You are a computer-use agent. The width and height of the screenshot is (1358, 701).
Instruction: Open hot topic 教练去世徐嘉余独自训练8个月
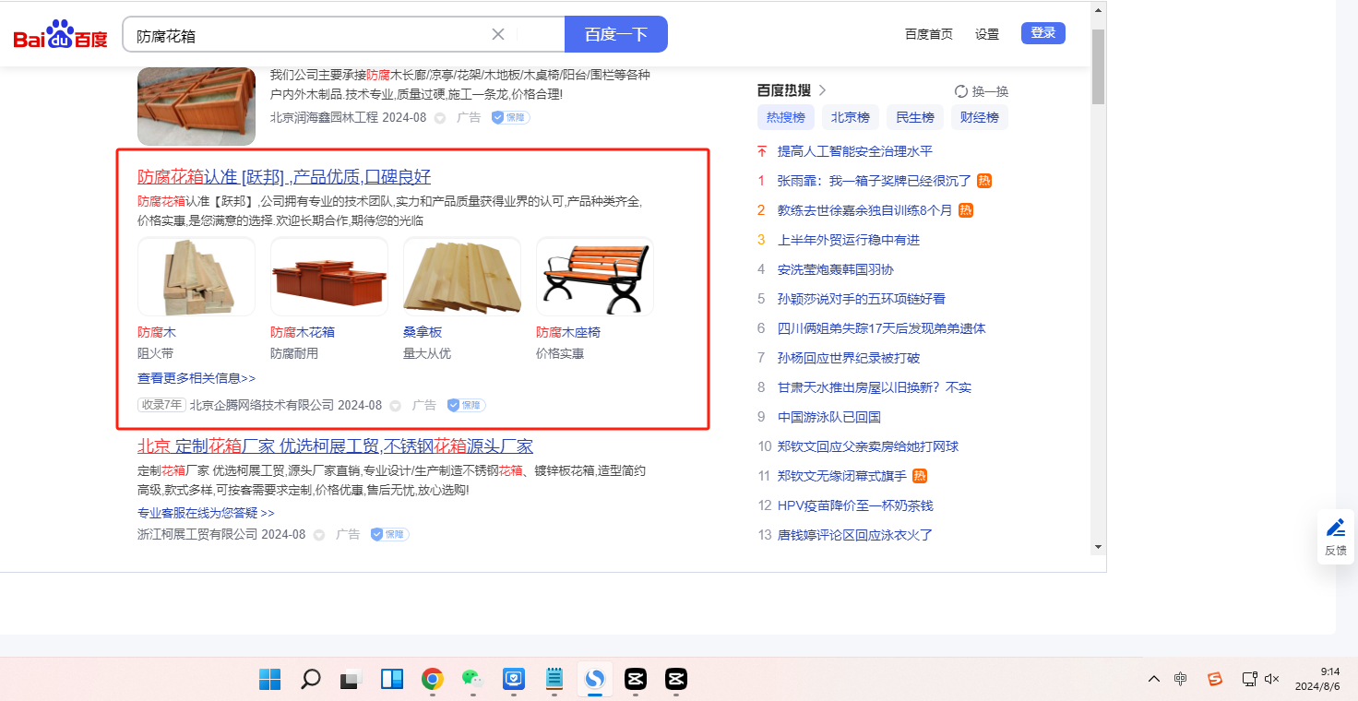(x=864, y=210)
